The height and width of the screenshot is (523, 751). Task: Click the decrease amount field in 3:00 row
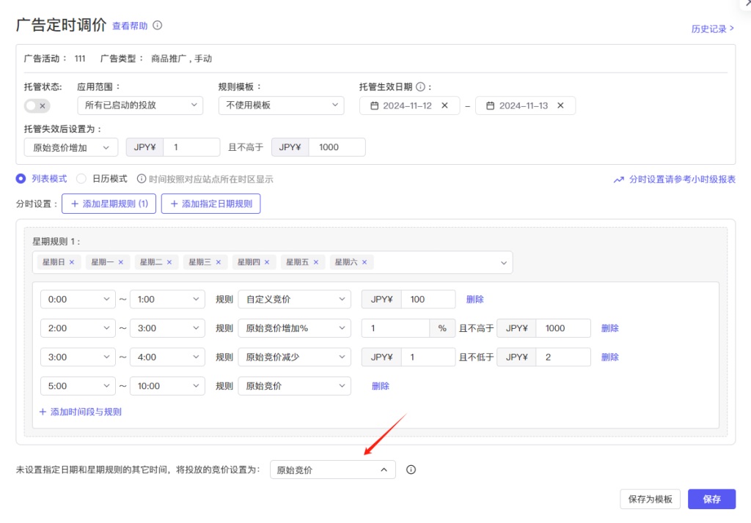pyautogui.click(x=428, y=357)
